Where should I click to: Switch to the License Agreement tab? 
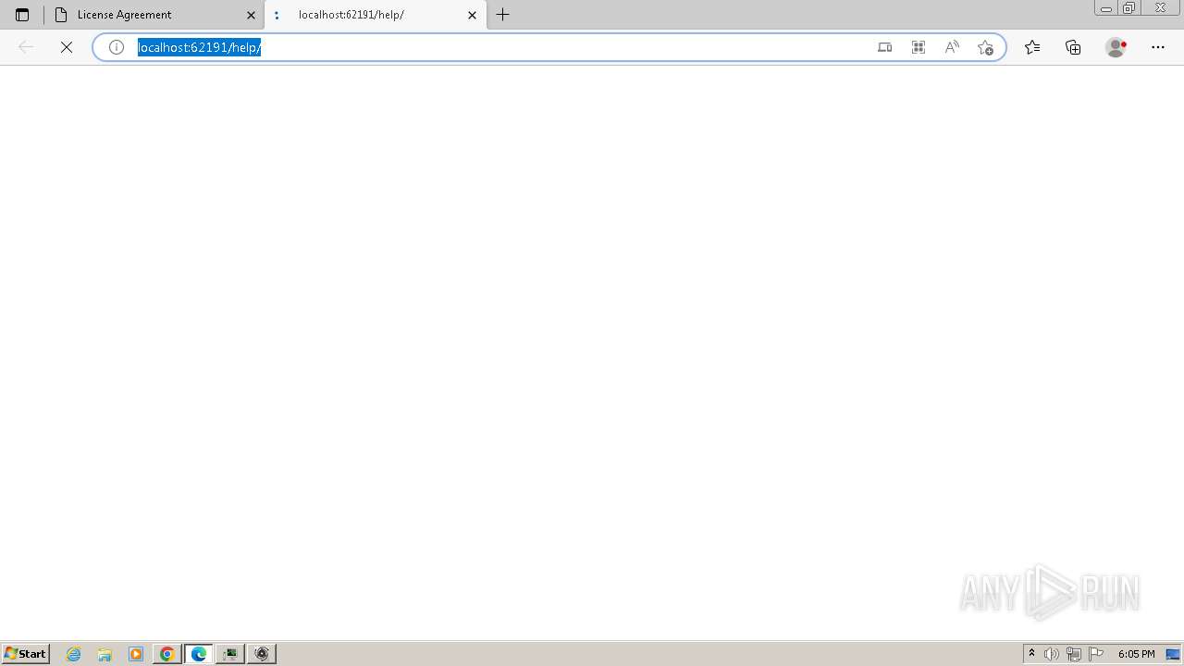(154, 15)
